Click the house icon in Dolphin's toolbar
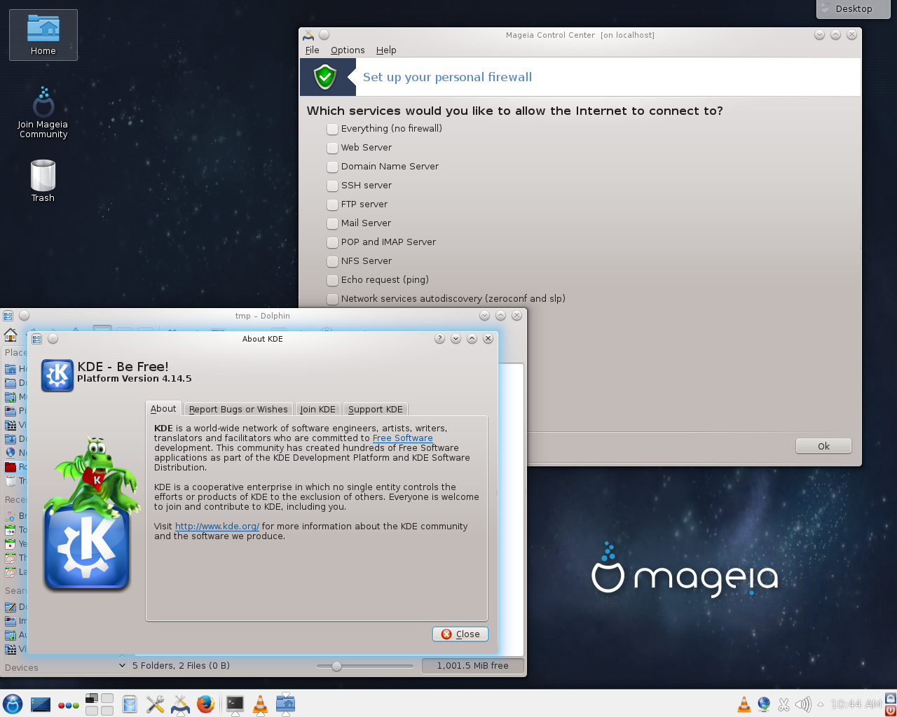 11,334
